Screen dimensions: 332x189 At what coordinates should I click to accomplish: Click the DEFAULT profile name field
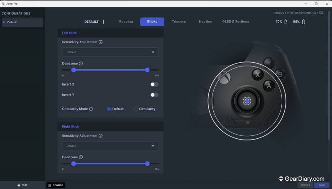pos(91,22)
